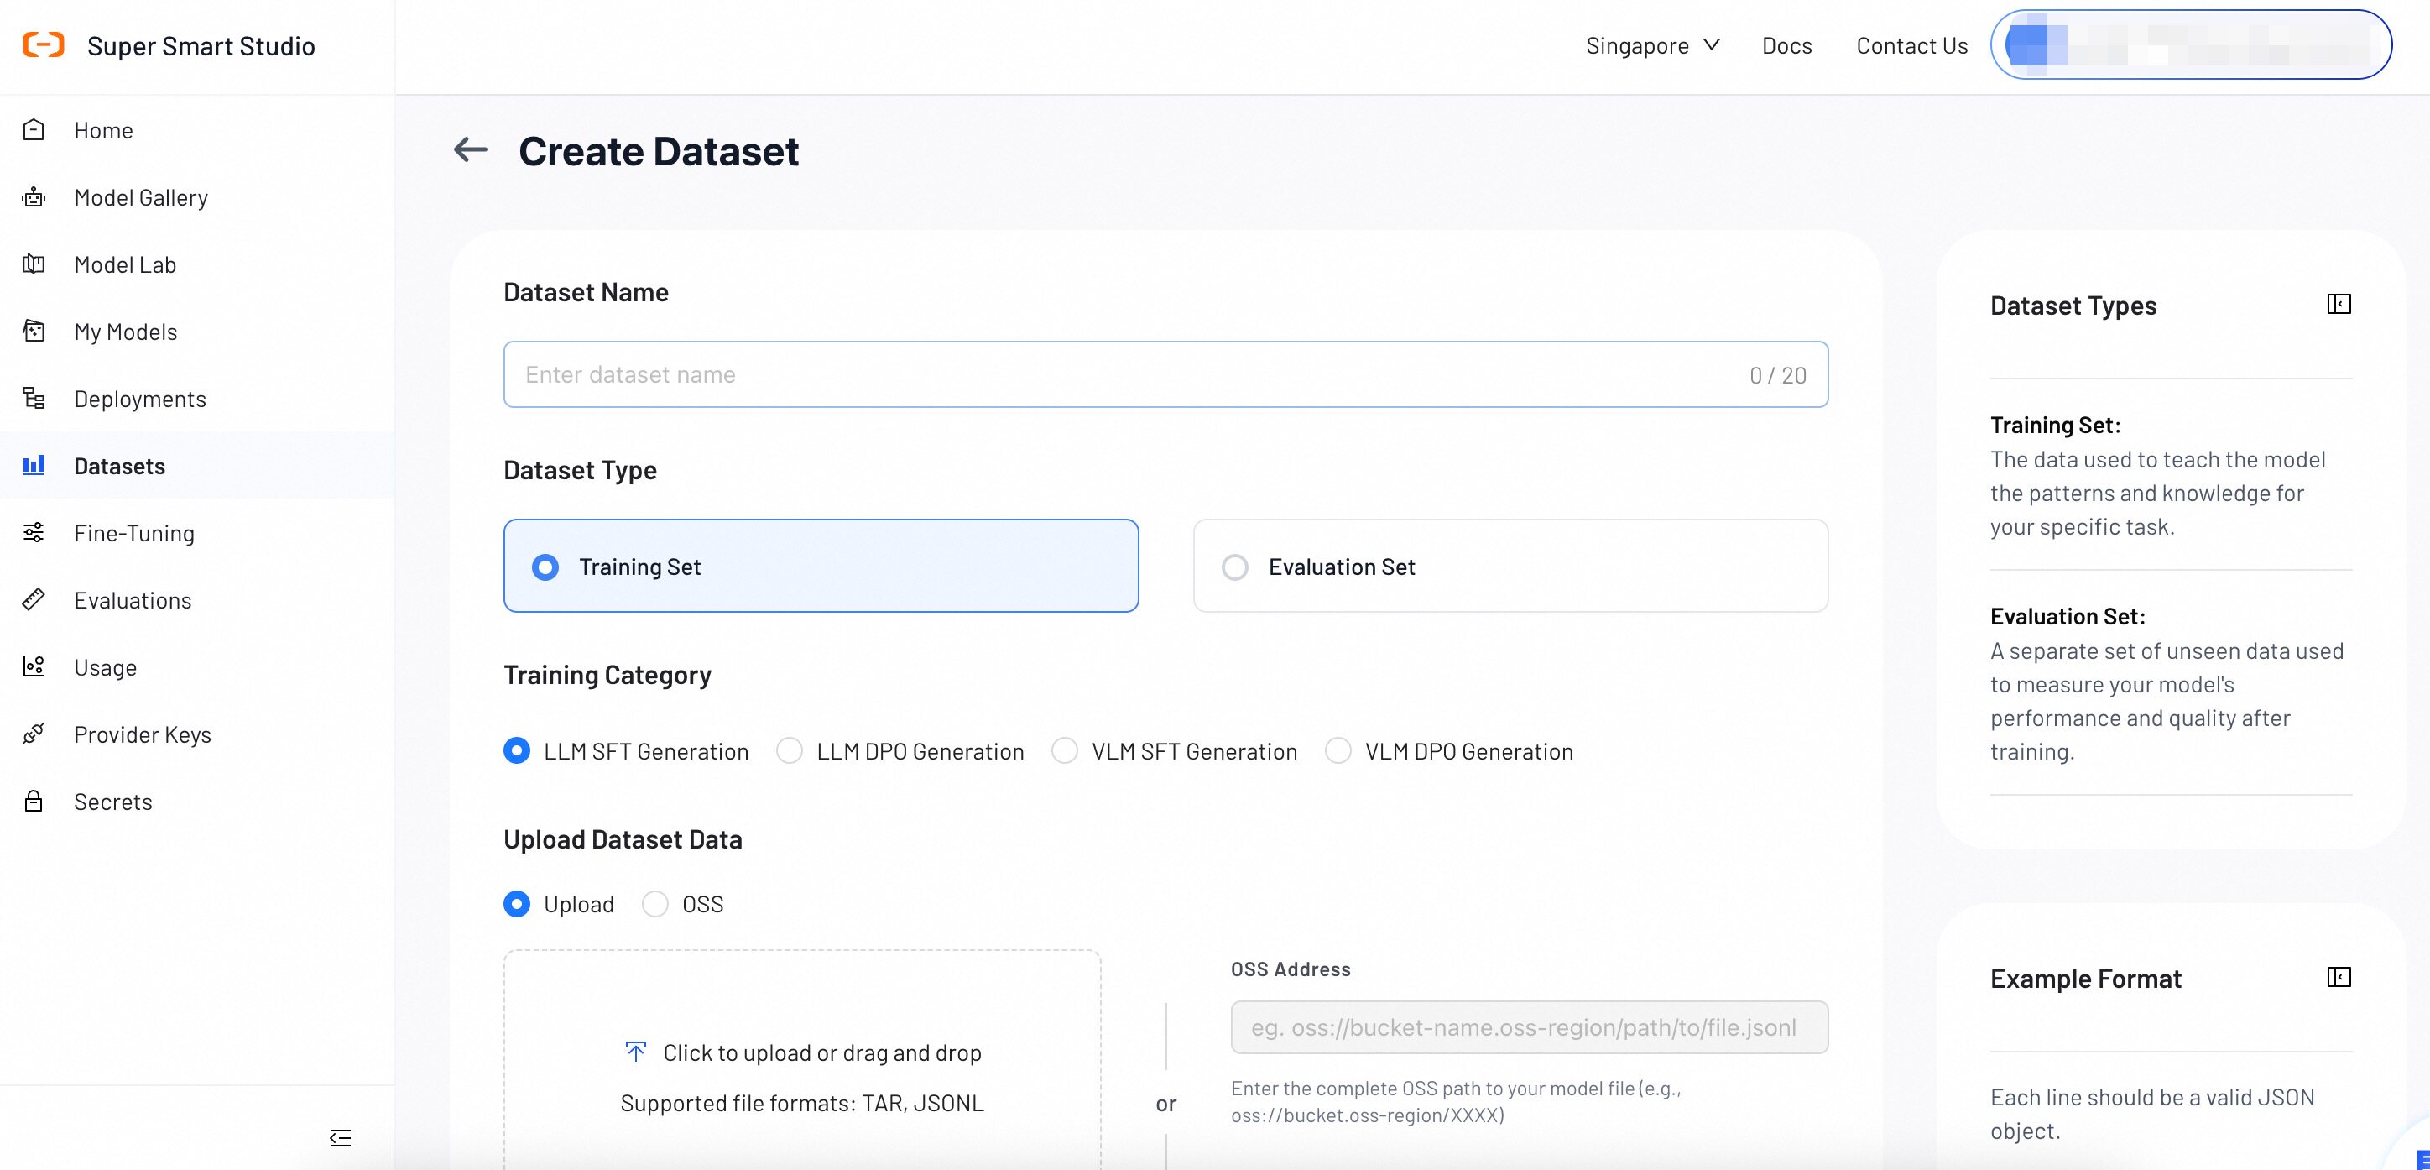This screenshot has height=1170, width=2430.
Task: Select the Upload data source radio
Action: click(517, 904)
